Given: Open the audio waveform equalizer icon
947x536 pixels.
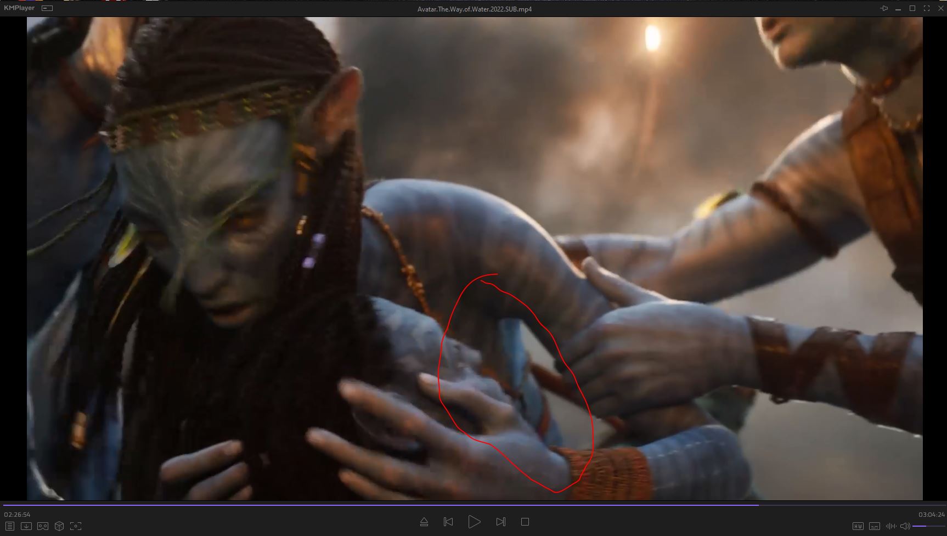Looking at the screenshot, I should point(891,526).
